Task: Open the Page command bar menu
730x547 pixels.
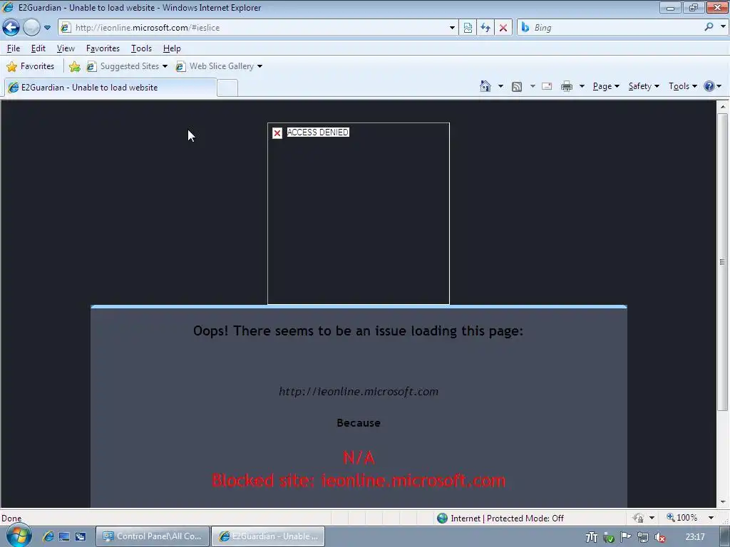Action: (x=606, y=86)
